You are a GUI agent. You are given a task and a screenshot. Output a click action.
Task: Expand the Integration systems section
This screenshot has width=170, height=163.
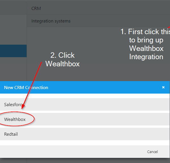51,21
